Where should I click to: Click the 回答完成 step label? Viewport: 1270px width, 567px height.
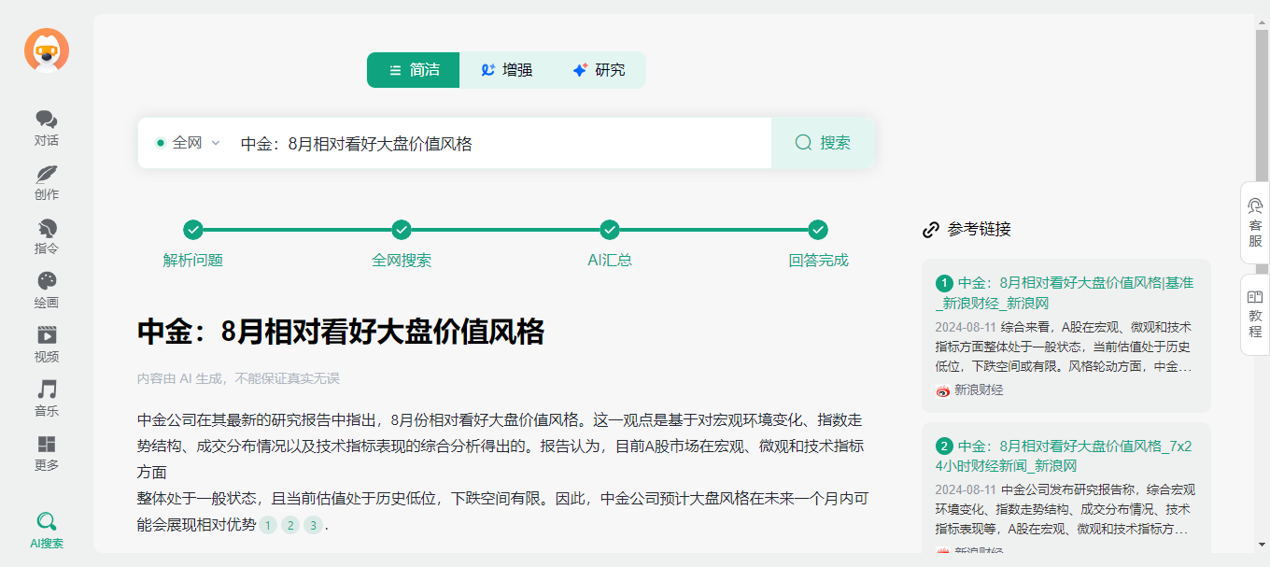[x=818, y=261]
